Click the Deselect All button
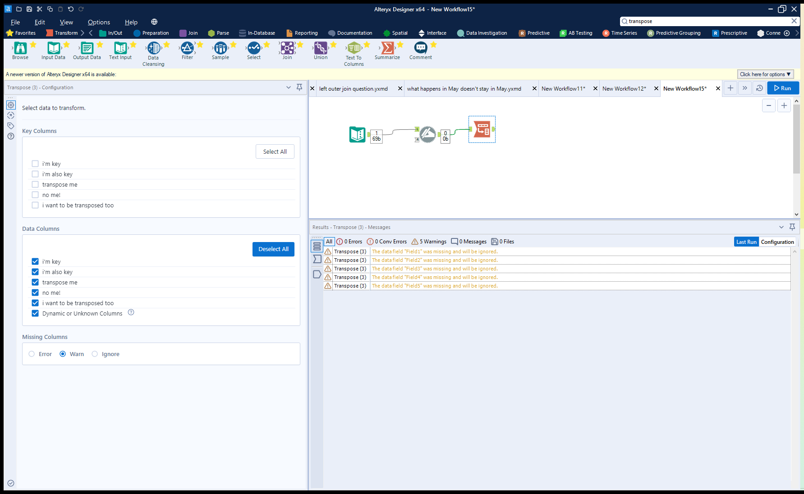The image size is (804, 494). point(273,249)
